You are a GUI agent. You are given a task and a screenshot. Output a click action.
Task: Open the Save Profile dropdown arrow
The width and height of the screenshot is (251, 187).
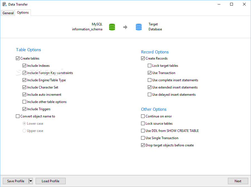click(31, 181)
